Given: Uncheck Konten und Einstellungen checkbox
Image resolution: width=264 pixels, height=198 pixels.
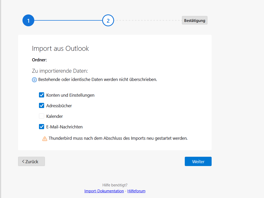Looking at the screenshot, I should pyautogui.click(x=42, y=95).
